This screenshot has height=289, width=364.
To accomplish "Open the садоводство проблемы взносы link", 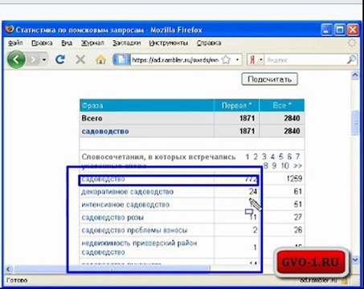I will [x=134, y=230].
